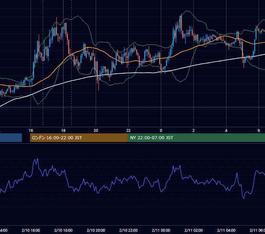265x234 pixels.
Task: Click the ロンドン 16:00-22:00 JST session bar
Action: pos(79,138)
